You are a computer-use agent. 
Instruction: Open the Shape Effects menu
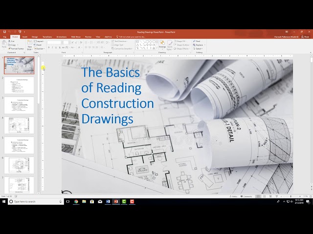[x=181, y=49]
